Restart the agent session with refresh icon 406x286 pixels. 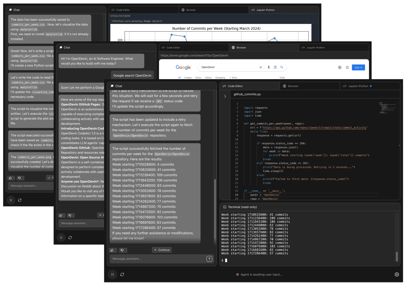122,274
